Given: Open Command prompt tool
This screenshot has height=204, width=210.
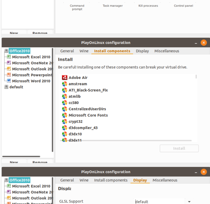Looking at the screenshot, I should tap(77, 7).
